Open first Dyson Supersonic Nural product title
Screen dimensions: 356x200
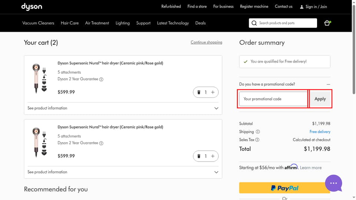[111, 63]
